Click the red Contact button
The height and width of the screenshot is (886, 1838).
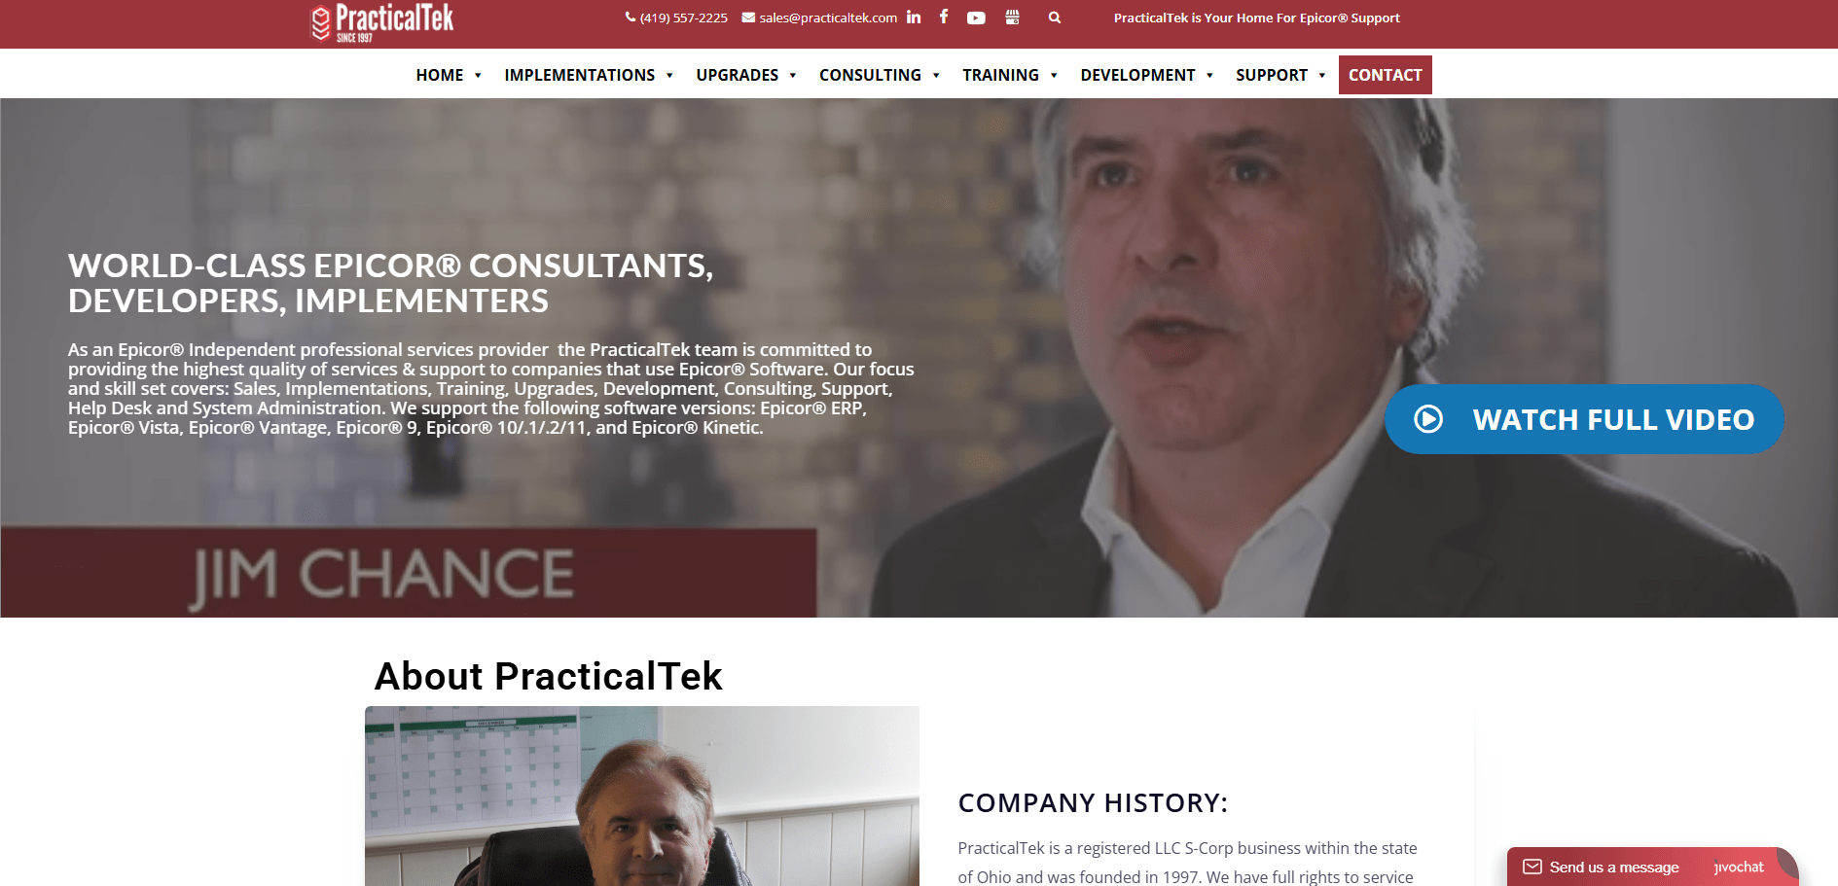[1385, 75]
